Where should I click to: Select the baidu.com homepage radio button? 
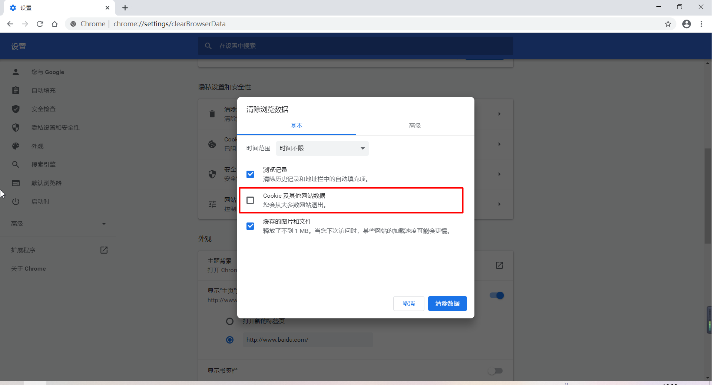230,340
